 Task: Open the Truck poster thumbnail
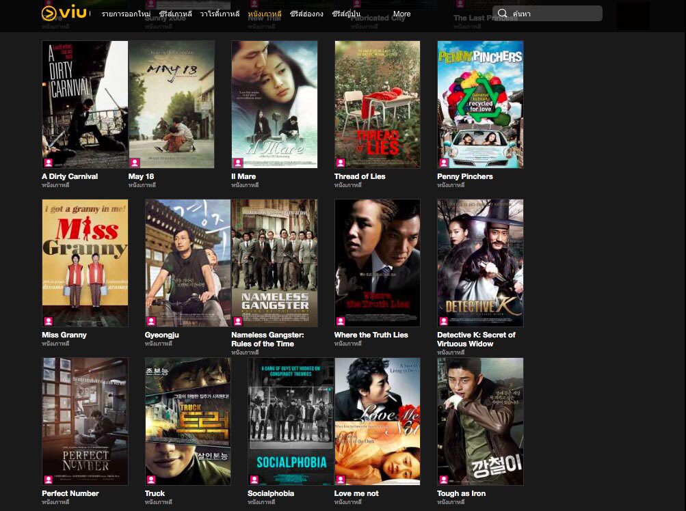point(187,422)
